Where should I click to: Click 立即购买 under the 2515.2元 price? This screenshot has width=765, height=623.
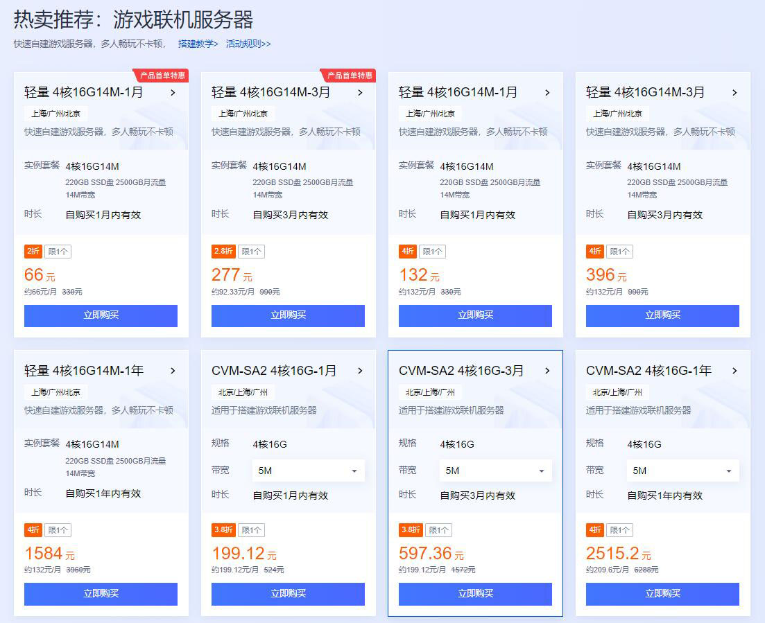(663, 594)
